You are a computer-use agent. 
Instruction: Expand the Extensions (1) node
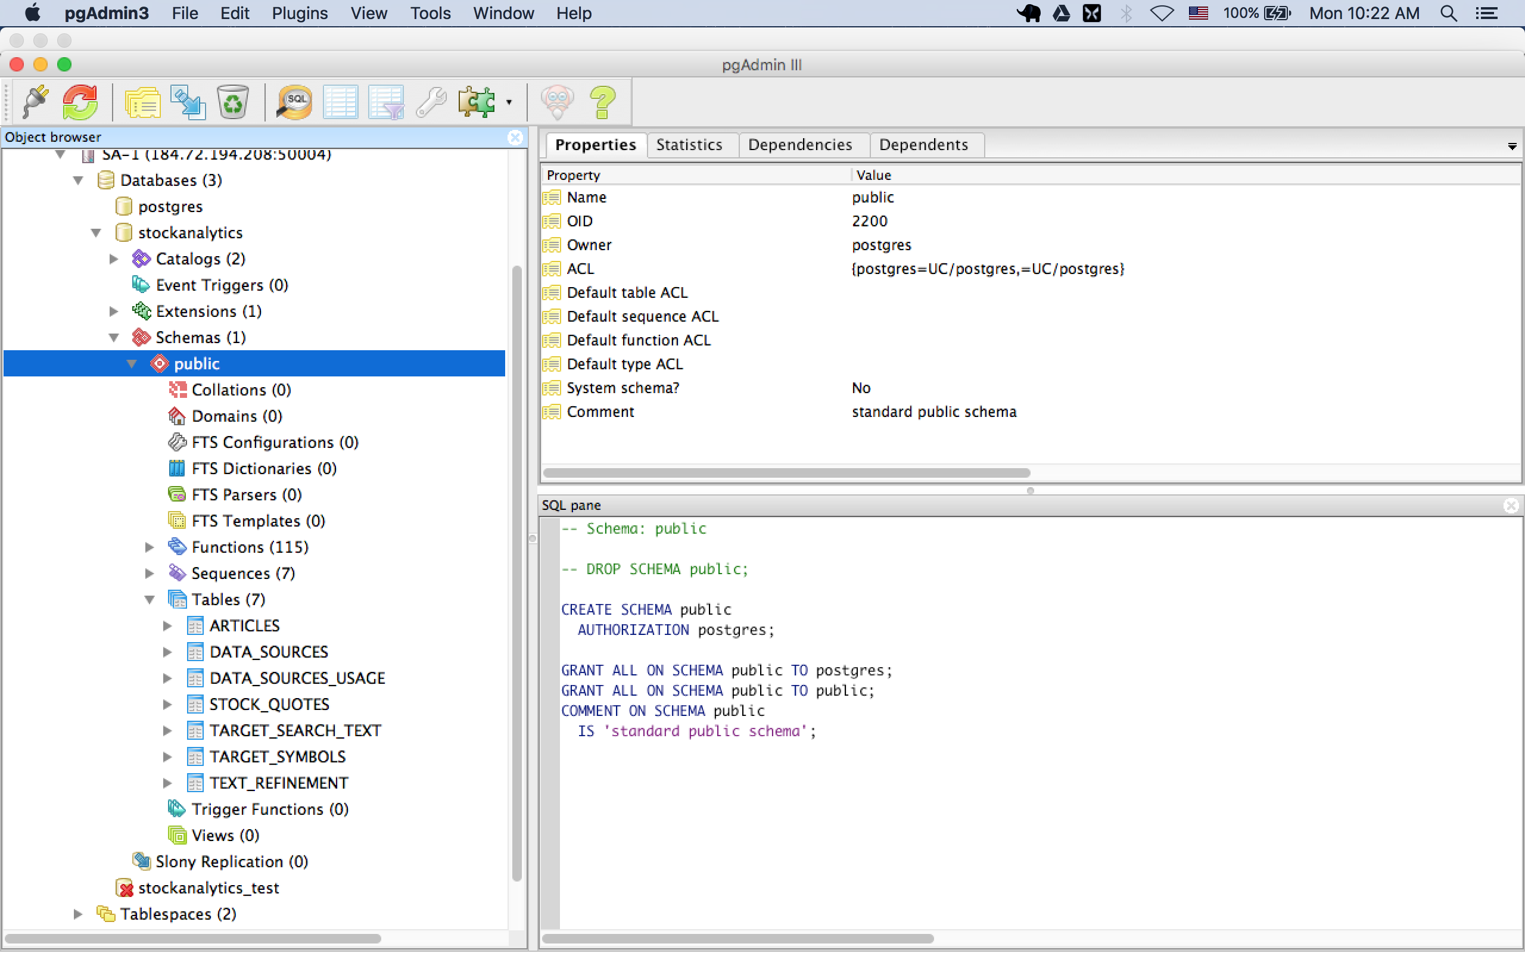pyautogui.click(x=113, y=312)
